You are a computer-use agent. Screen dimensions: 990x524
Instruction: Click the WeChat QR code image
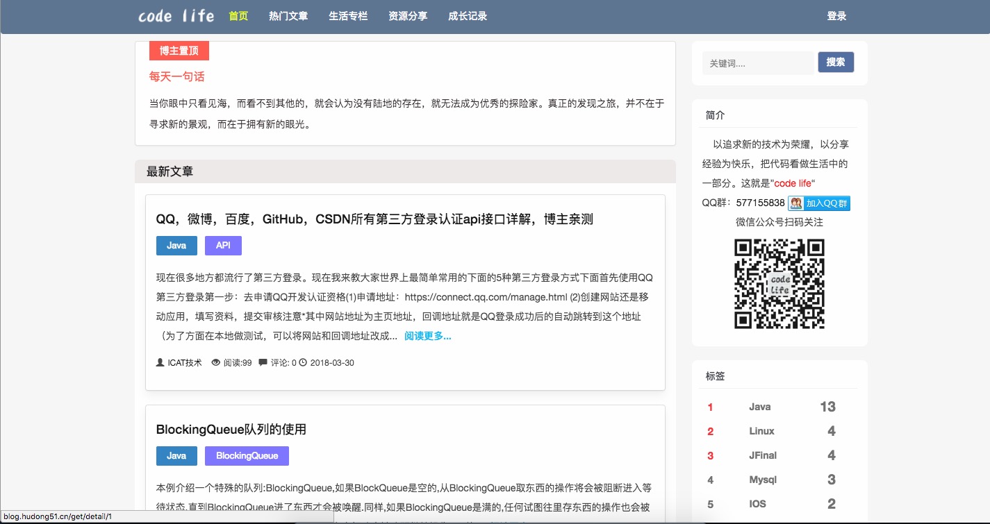(x=779, y=283)
